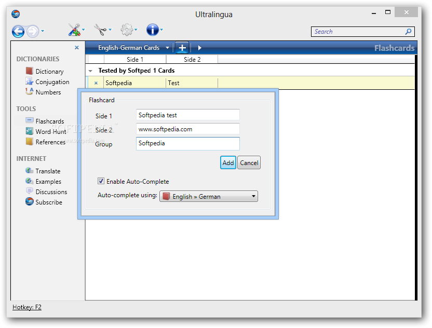The image size is (432, 328).
Task: Click the Side 1 column header
Action: tap(135, 60)
